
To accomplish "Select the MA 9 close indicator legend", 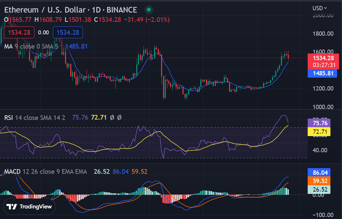I will (31, 47).
